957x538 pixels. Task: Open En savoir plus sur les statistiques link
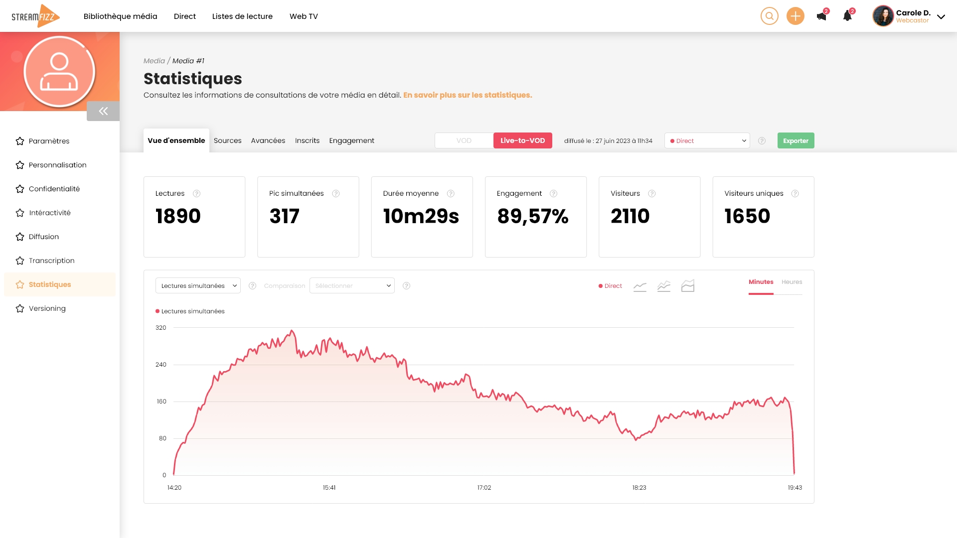[x=468, y=95]
